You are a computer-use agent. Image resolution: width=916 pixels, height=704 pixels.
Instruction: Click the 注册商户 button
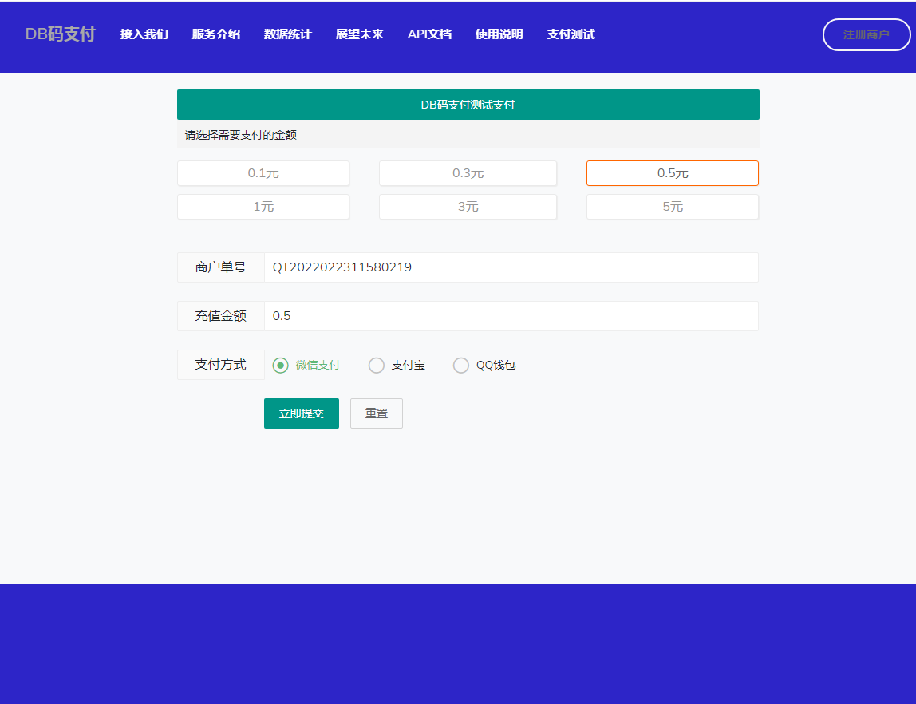point(867,34)
